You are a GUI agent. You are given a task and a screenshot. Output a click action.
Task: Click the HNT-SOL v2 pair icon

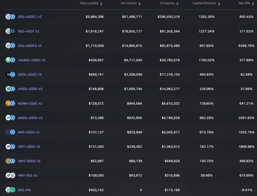pos(10,175)
